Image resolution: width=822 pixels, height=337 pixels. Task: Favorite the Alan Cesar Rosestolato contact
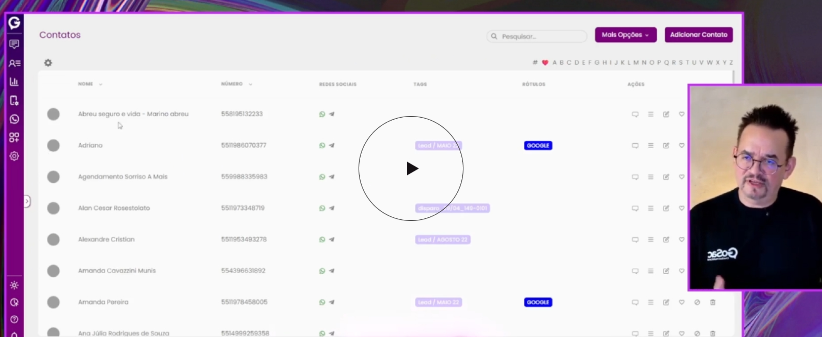(682, 208)
